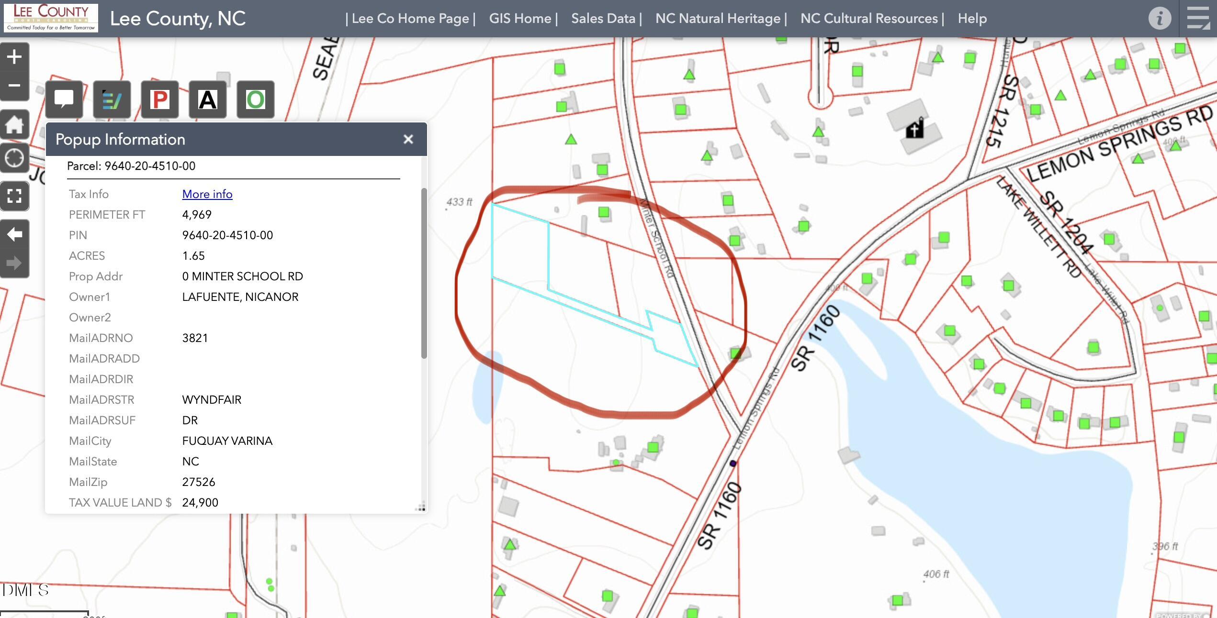This screenshot has width=1217, height=618.
Task: Click the green O widget button
Action: (x=256, y=99)
